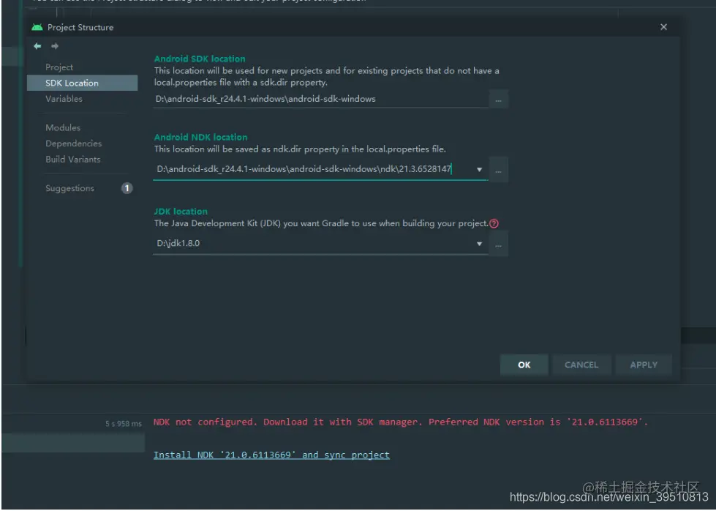
Task: Click the NDK not configured error message
Action: point(401,422)
